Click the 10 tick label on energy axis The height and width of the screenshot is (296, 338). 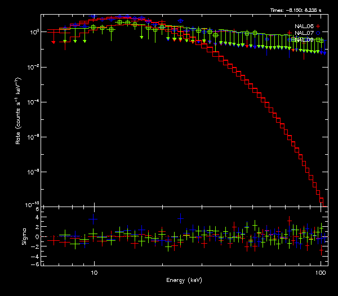coord(94,273)
